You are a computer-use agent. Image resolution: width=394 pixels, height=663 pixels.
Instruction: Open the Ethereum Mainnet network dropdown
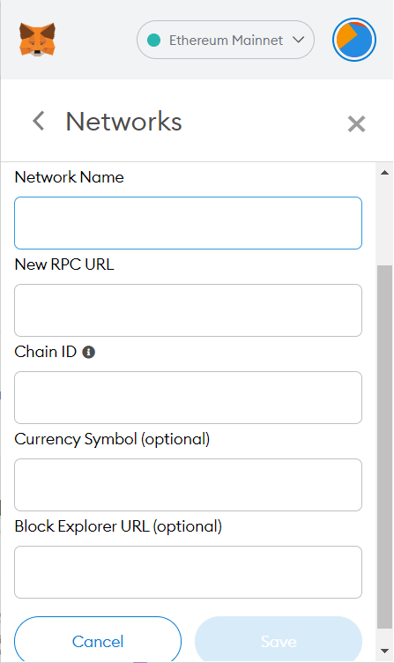click(226, 40)
